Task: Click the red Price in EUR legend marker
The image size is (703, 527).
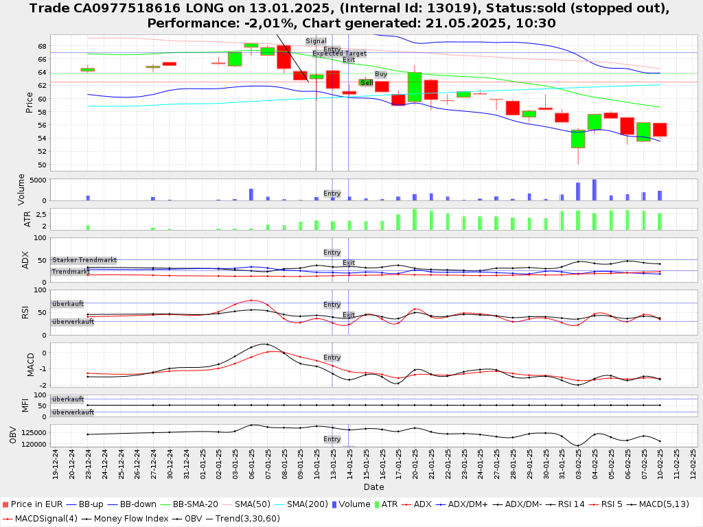Action: (5, 504)
